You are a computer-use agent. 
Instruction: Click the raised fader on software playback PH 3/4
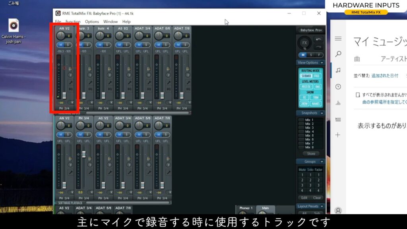(84, 154)
